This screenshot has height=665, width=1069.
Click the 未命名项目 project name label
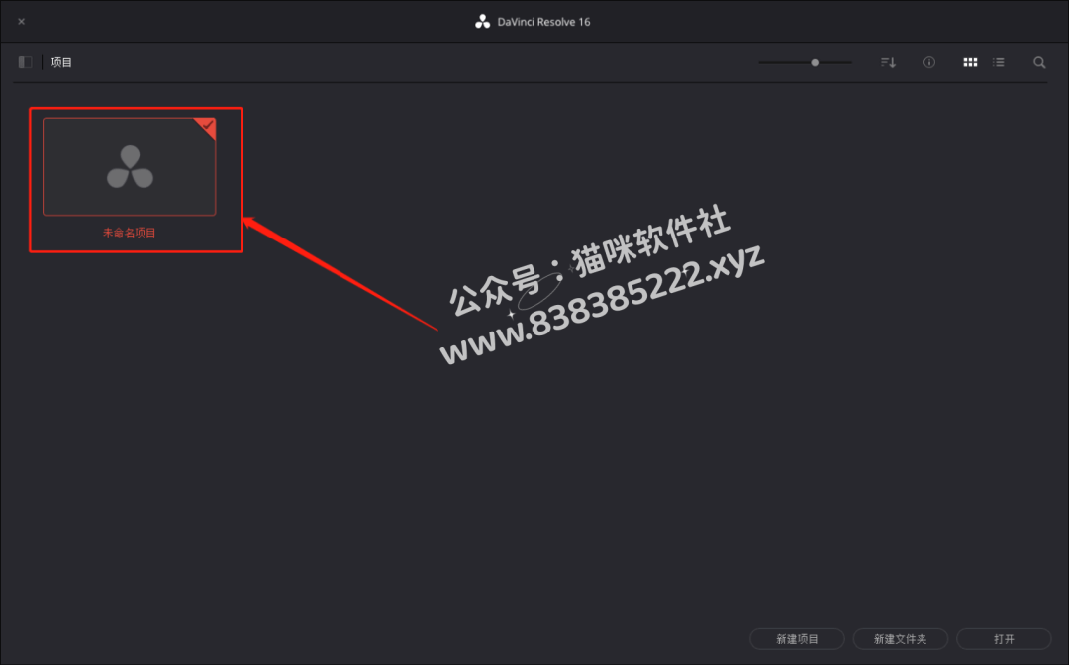(130, 233)
